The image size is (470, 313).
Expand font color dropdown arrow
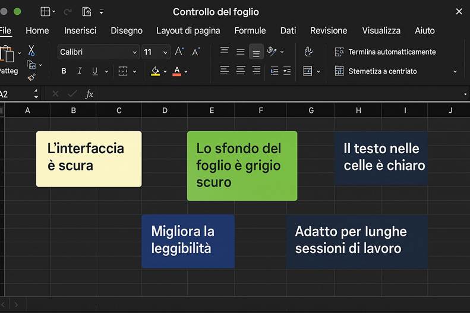186,72
